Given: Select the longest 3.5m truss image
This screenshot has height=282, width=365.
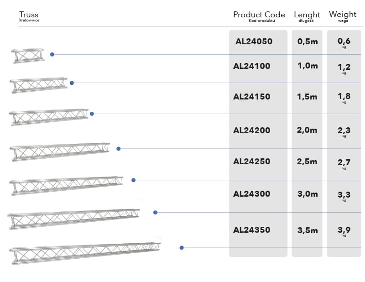Looking at the screenshot, I should click(85, 253).
